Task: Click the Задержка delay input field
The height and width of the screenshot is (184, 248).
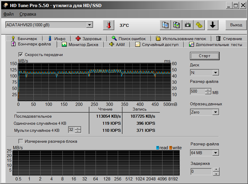Action: pyautogui.click(x=201, y=171)
